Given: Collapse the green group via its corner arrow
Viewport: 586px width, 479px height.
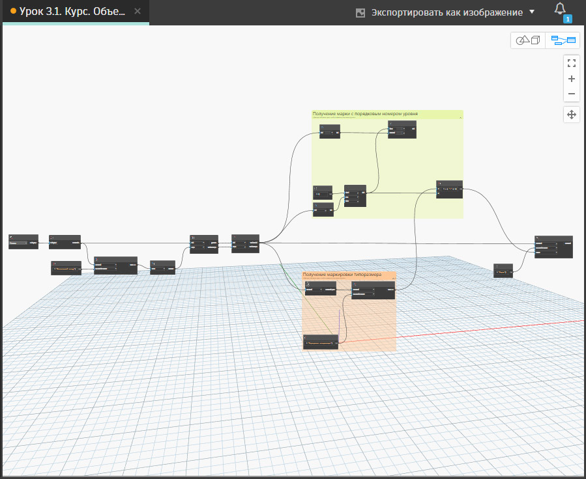Looking at the screenshot, I should 460,117.
